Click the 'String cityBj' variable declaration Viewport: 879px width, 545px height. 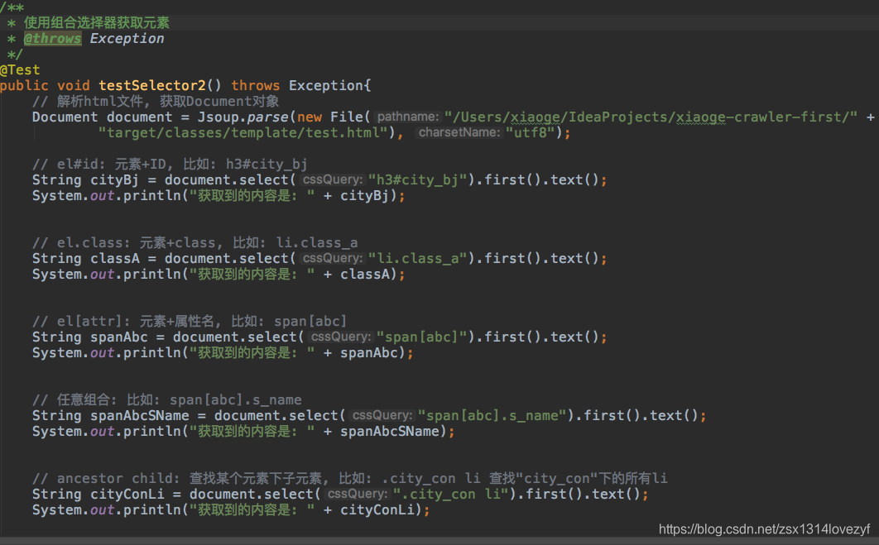tap(85, 179)
